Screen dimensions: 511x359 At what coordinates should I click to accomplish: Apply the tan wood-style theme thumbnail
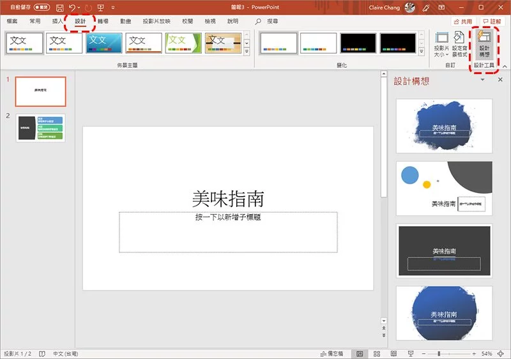click(x=223, y=43)
